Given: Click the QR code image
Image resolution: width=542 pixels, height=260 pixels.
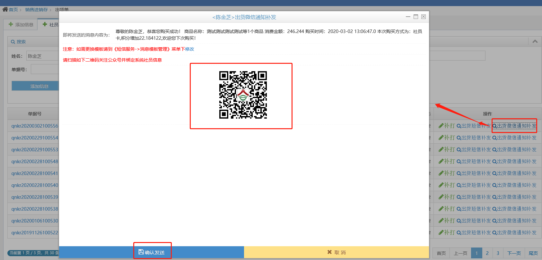Looking at the screenshot, I should 243,95.
